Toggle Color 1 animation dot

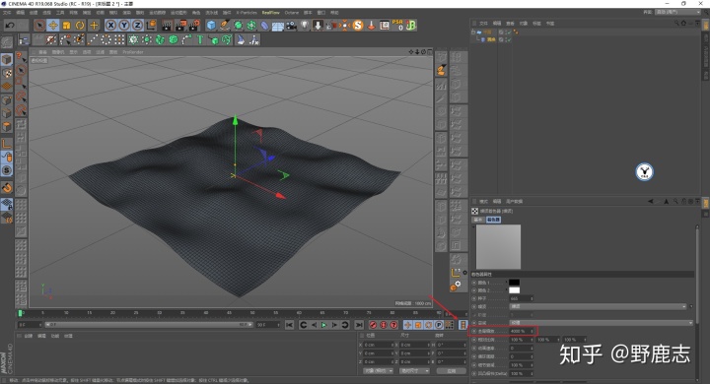click(x=474, y=283)
